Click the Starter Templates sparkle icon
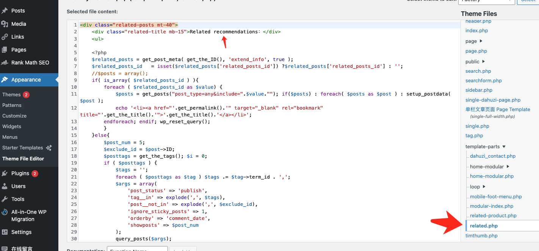 tap(49, 148)
